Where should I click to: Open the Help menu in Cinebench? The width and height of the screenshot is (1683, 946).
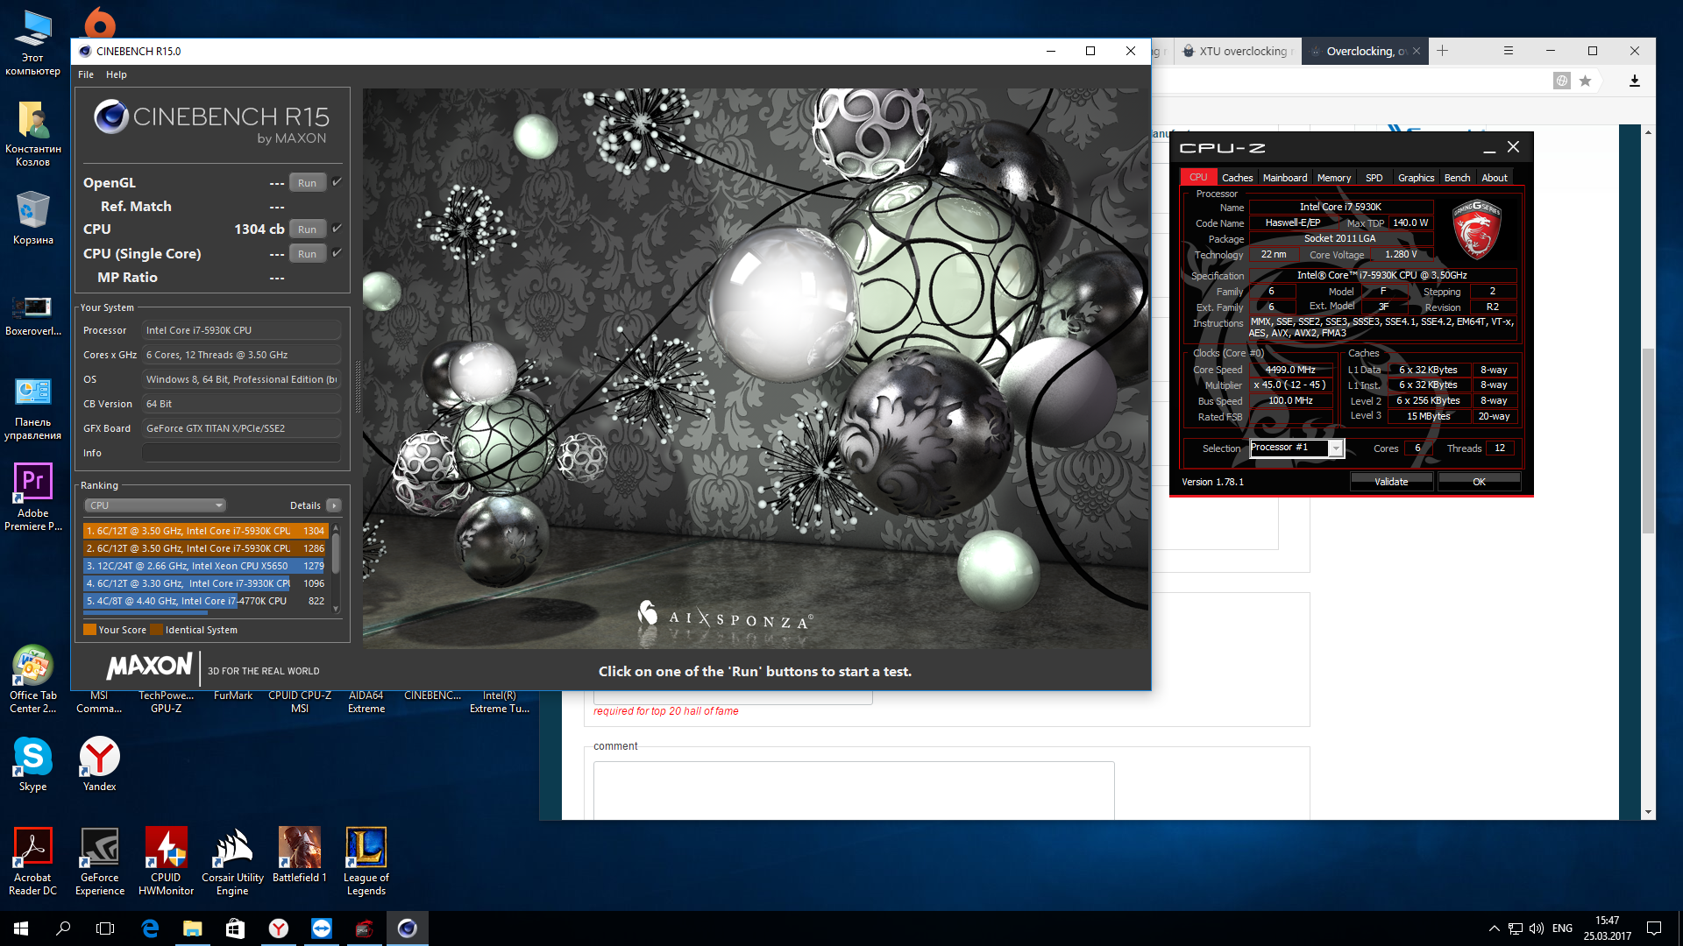pos(117,74)
